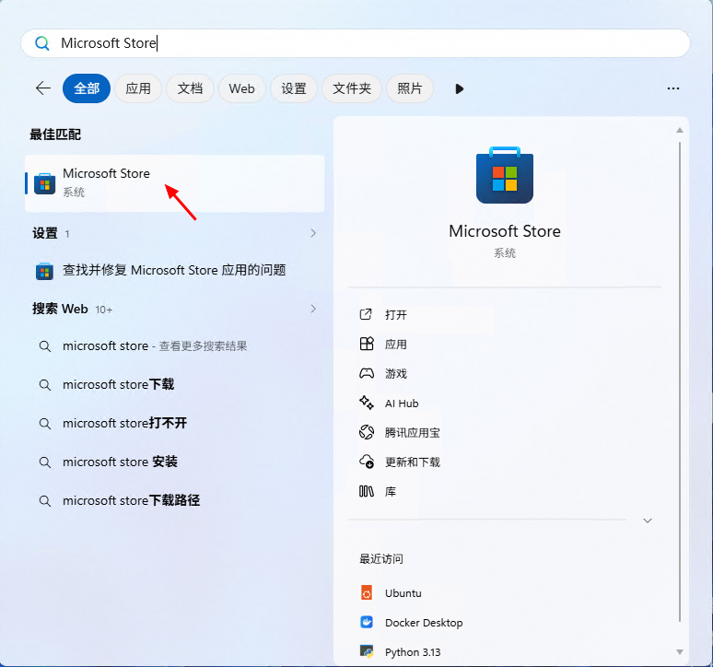The width and height of the screenshot is (713, 667).
Task: Click the troubleshooter Store icon in settings result
Action: pyautogui.click(x=44, y=272)
